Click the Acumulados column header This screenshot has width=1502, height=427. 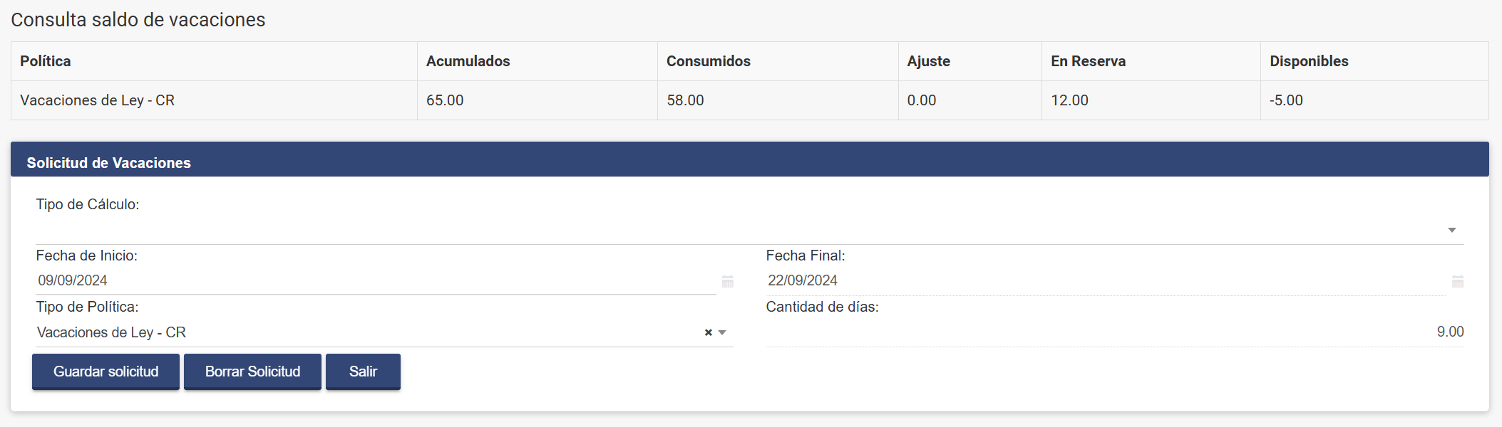pos(468,61)
